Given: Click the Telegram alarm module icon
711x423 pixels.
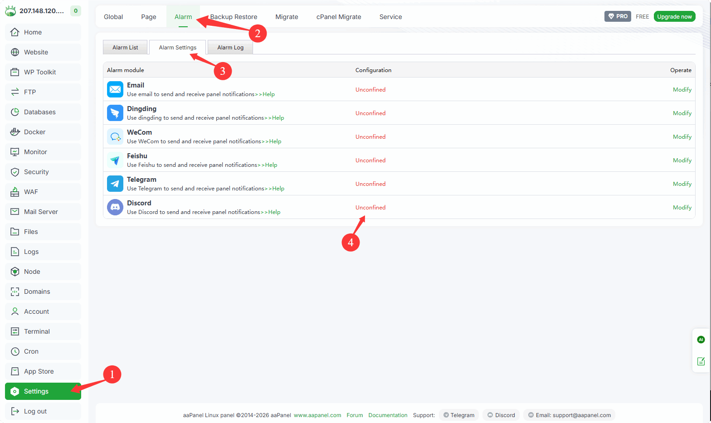Looking at the screenshot, I should 115,184.
